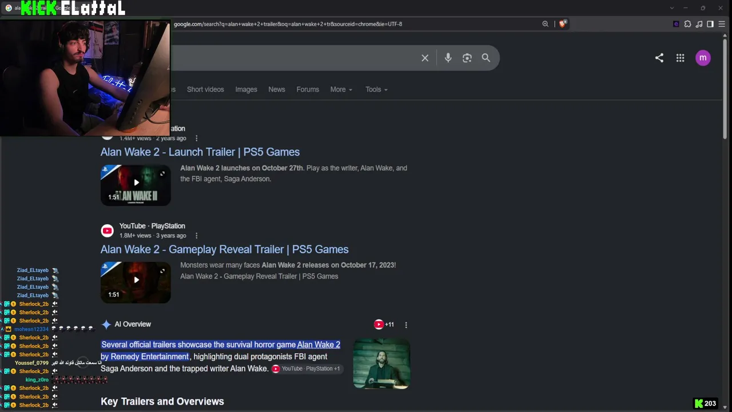Open options for the Launch Trailer result

click(x=196, y=138)
